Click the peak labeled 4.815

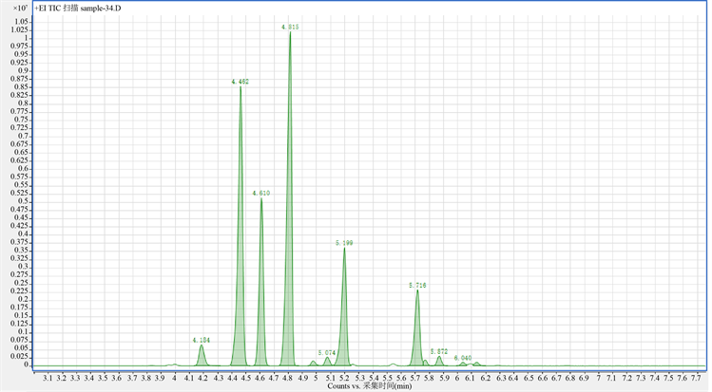(291, 28)
